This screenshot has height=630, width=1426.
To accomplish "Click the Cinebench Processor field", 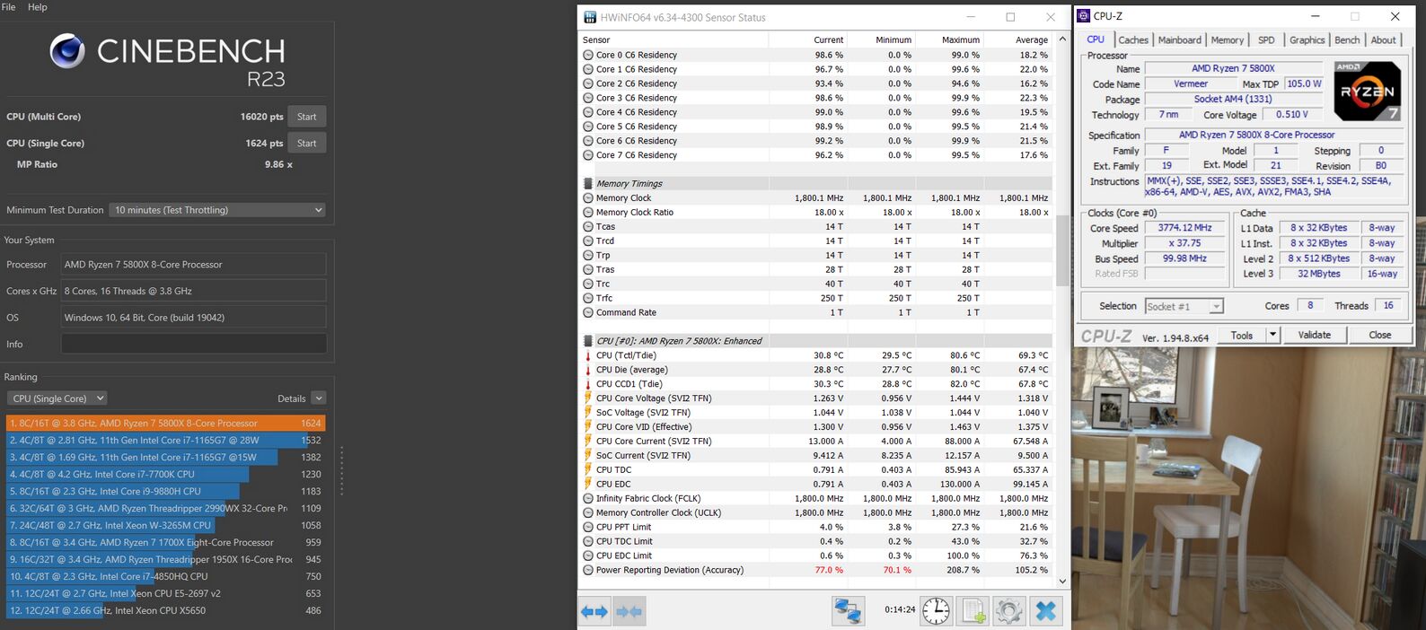I will point(194,265).
